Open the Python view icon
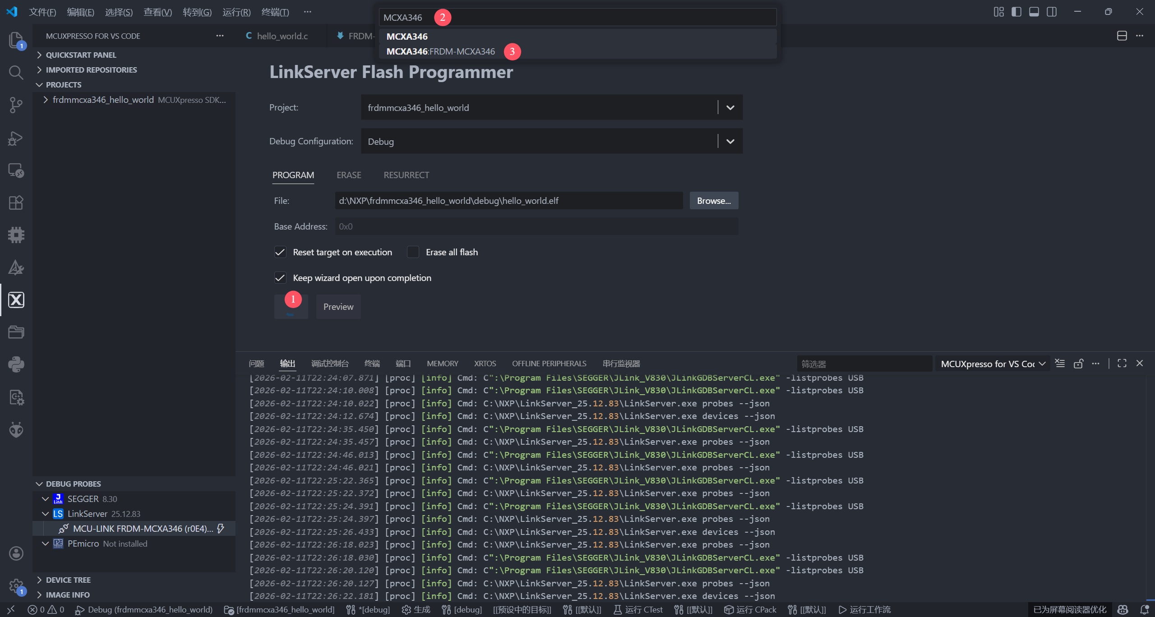The width and height of the screenshot is (1155, 617). pyautogui.click(x=16, y=364)
